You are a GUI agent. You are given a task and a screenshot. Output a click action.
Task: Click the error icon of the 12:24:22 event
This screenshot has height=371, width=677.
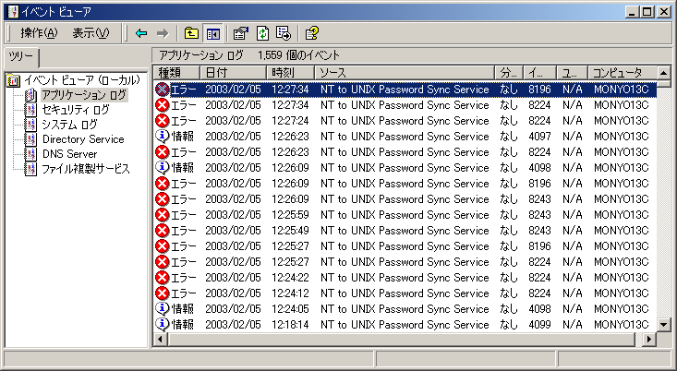coord(162,278)
